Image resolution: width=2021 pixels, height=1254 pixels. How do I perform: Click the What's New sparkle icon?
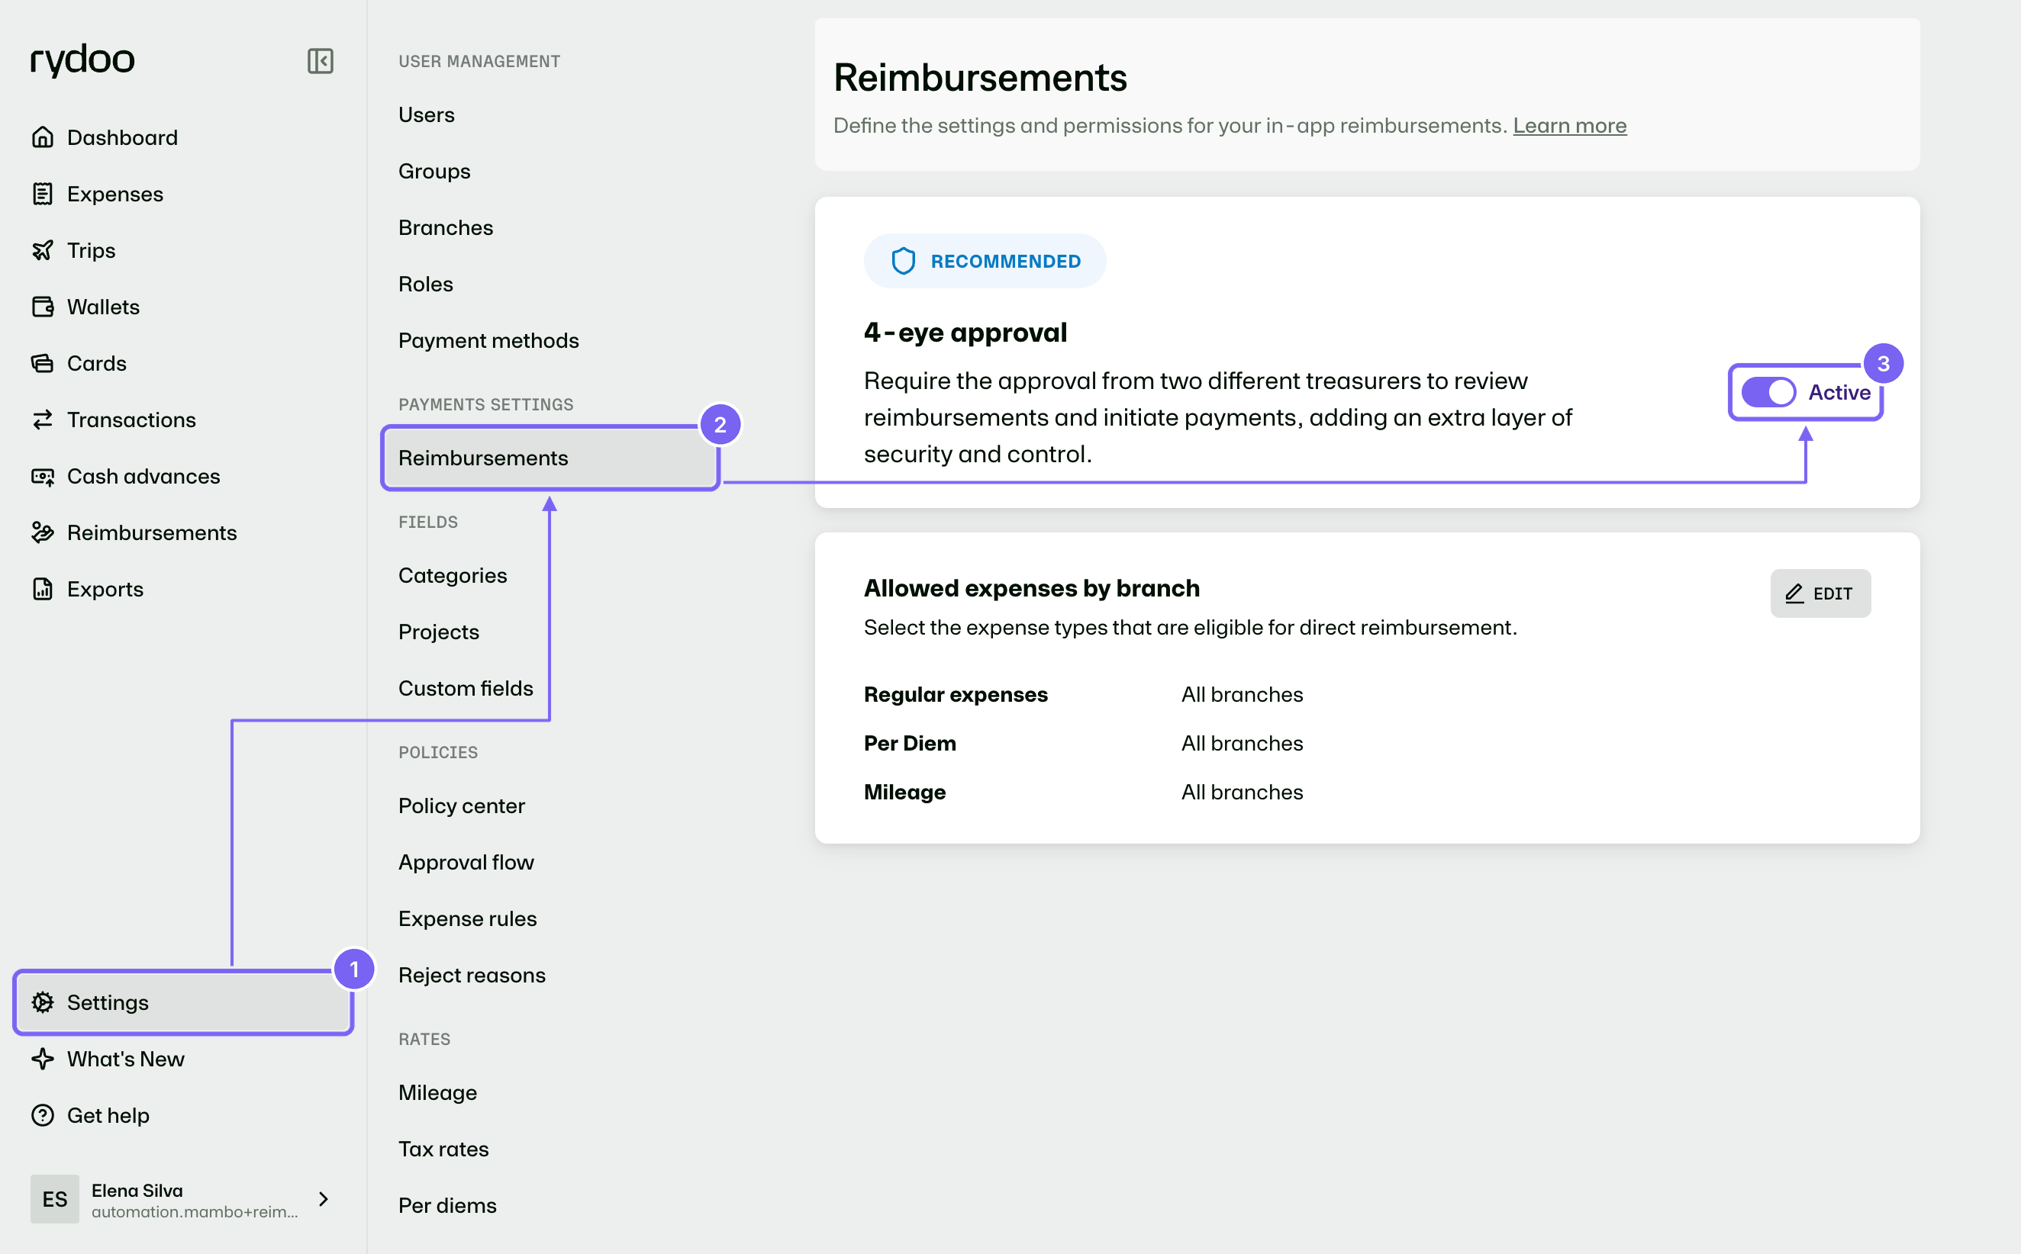coord(42,1058)
